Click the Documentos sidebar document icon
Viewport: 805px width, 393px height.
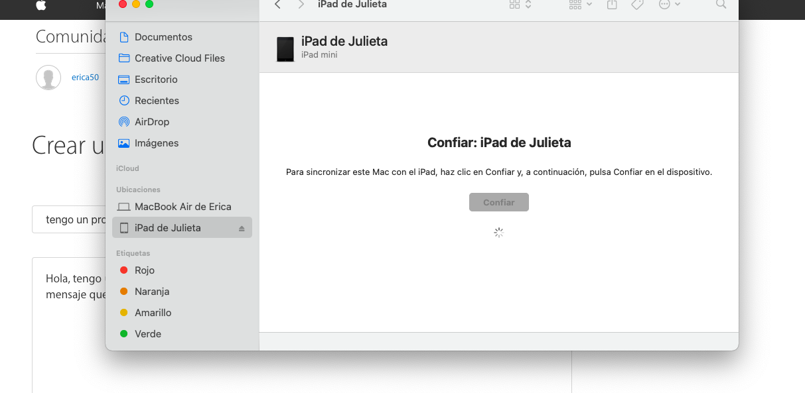123,37
